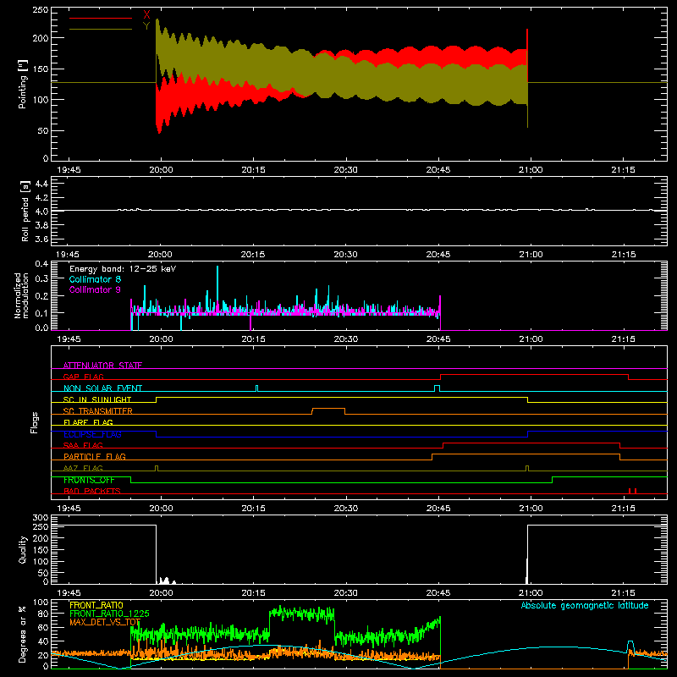Click the NON_SOLAR_EVENT pulse near 20:45
This screenshot has height=677, width=677.
(437, 388)
